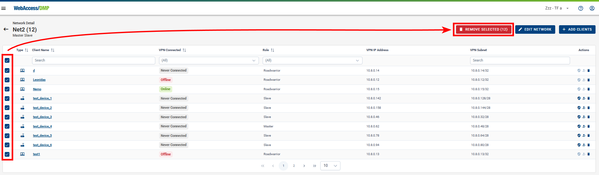
Task: Click trash icon in the Nemo row
Action: tap(589, 89)
